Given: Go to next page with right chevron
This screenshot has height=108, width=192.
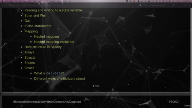Looking at the screenshot, I should (189, 5).
